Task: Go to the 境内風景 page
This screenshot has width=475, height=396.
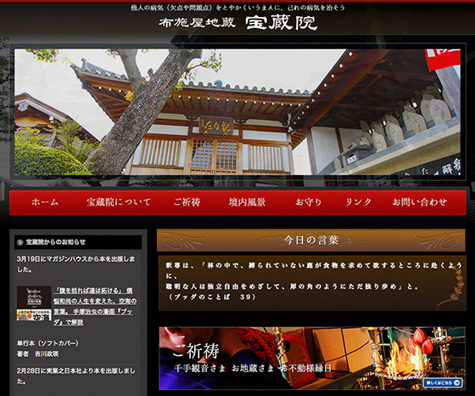Action: [x=247, y=202]
